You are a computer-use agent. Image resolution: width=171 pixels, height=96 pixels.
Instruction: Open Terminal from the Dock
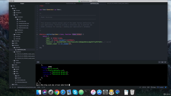(x=87, y=92)
